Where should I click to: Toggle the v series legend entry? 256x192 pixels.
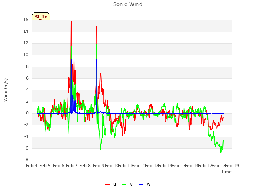click(x=127, y=184)
